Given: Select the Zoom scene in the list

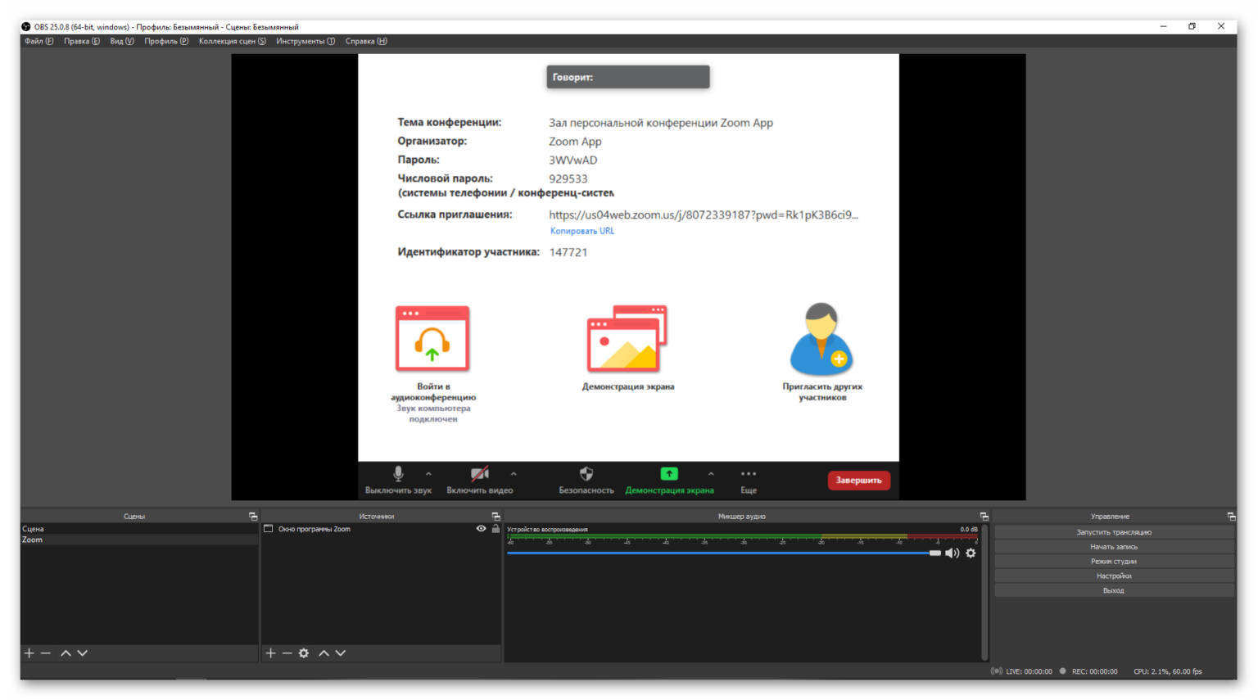Looking at the screenshot, I should click(139, 540).
